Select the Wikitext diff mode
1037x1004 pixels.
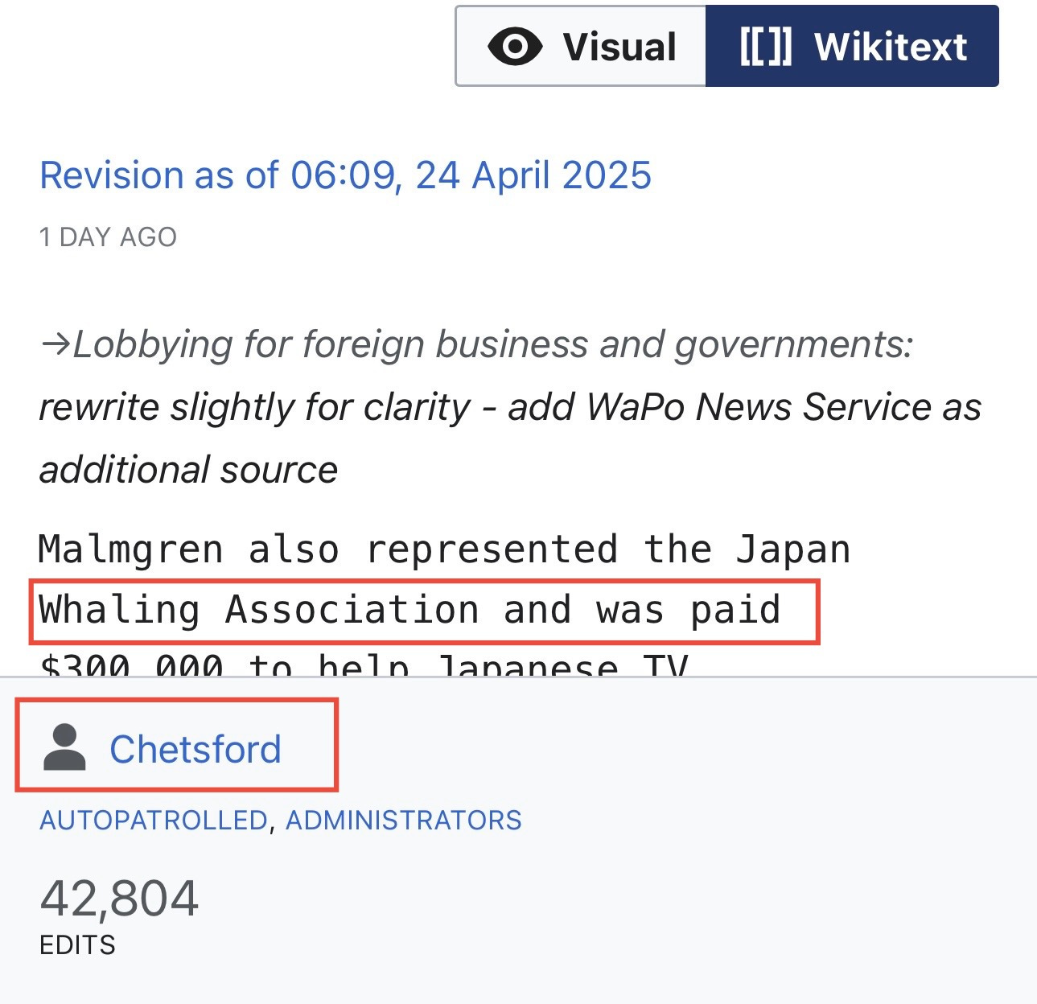point(852,46)
